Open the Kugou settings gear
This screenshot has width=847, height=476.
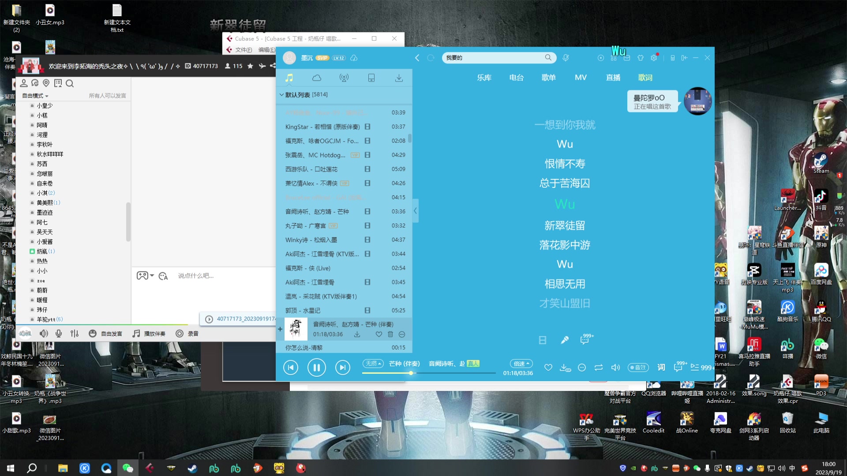[654, 58]
